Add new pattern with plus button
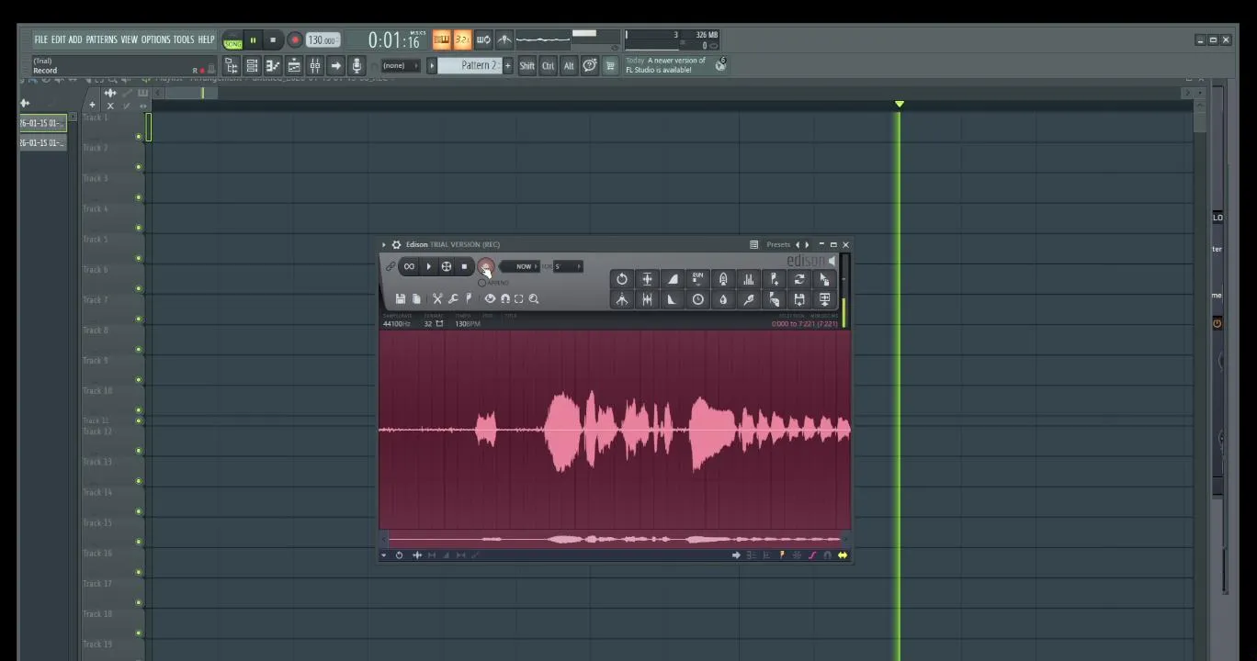Viewport: 1257px width, 661px height. click(x=507, y=65)
